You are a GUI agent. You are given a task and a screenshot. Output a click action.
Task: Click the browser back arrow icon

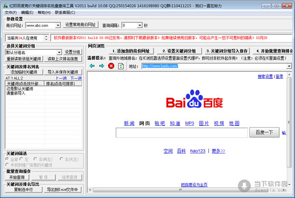(92, 66)
